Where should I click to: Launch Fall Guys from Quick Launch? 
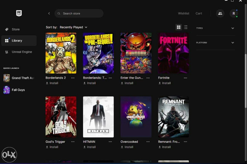(18, 90)
